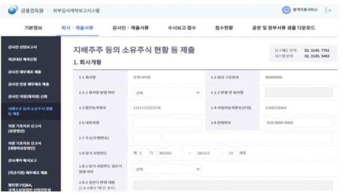
Task: Click the disabled 1-1-2 변경 전 회사명 field
Action: [299, 93]
